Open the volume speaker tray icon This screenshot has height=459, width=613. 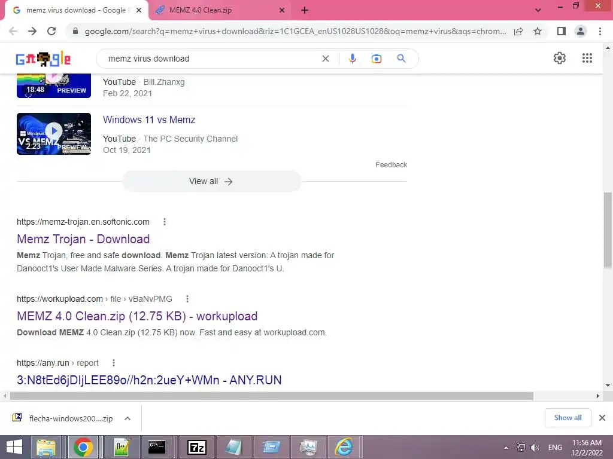[535, 448]
